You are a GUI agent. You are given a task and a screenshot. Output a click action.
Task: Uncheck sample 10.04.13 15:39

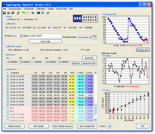coord(8,76)
